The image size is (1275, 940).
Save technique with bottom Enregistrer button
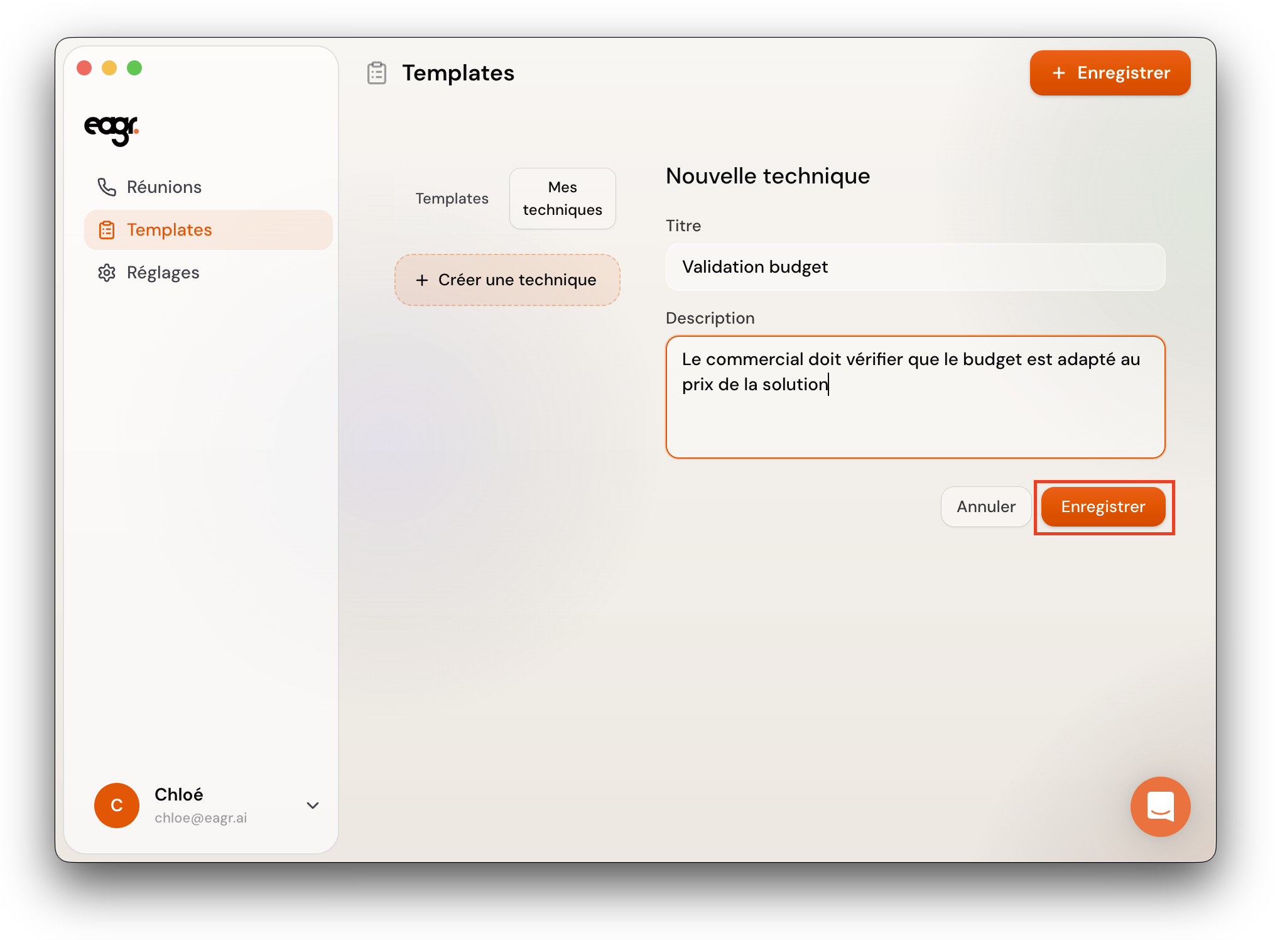click(x=1103, y=507)
